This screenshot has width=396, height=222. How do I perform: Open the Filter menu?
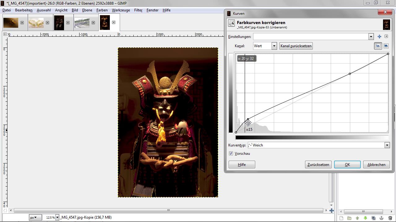pos(138,10)
